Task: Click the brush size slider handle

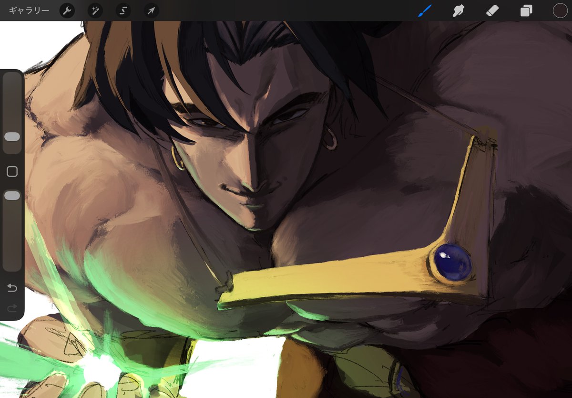Action: point(12,137)
